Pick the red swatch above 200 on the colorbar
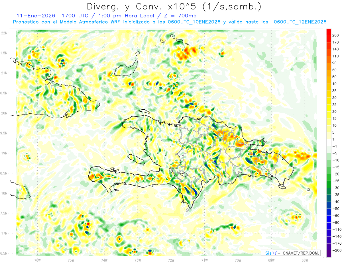 [x=329, y=32]
